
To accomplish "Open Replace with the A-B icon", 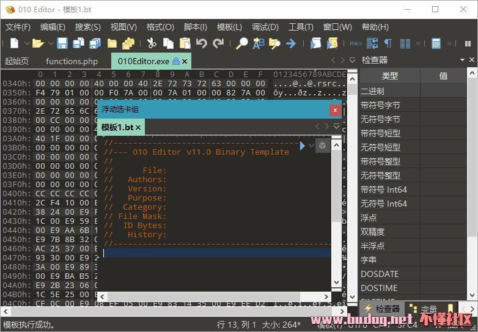I will coord(259,43).
